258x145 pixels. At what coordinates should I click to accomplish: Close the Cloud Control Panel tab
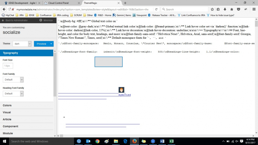(x=79, y=3)
